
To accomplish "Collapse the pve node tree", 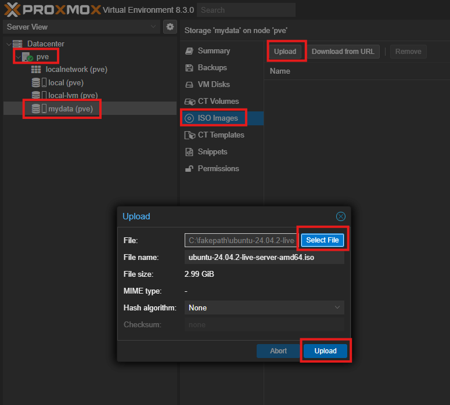I will point(19,57).
